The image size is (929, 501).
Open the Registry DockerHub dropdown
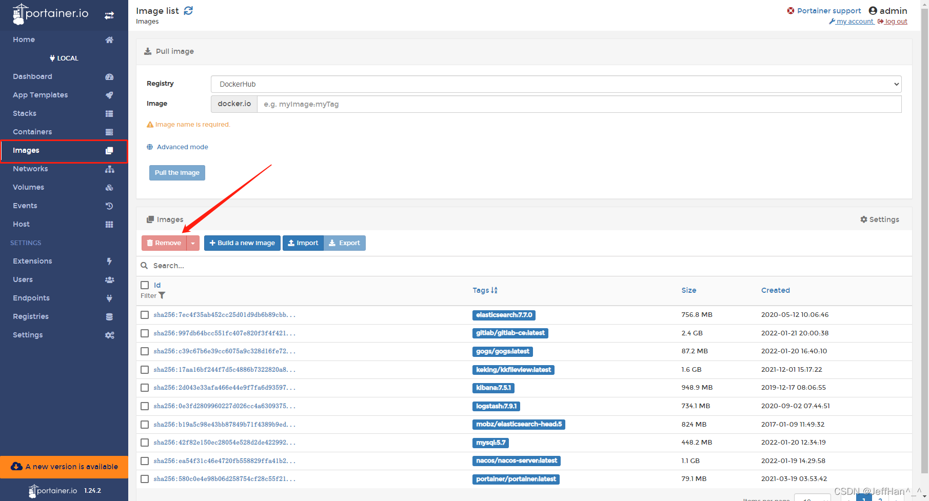pyautogui.click(x=556, y=84)
